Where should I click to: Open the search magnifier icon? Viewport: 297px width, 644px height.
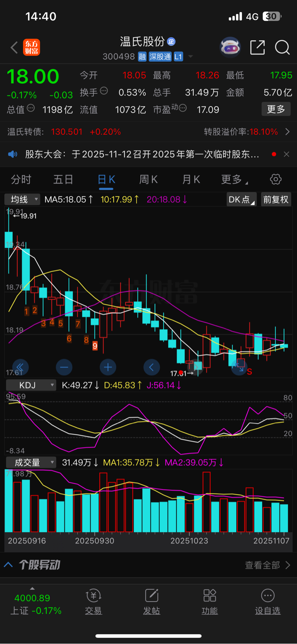pyautogui.click(x=282, y=47)
